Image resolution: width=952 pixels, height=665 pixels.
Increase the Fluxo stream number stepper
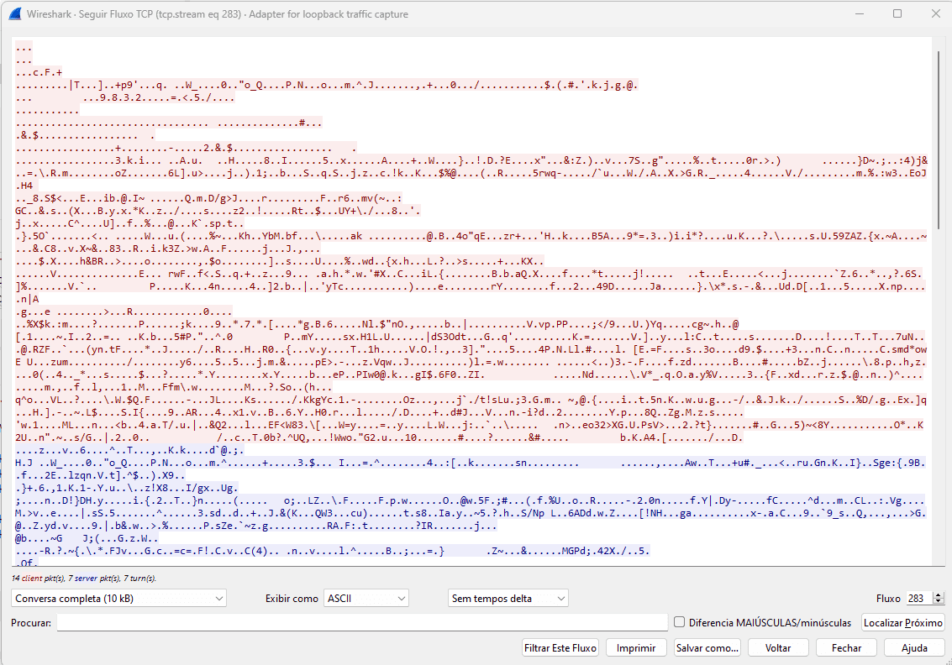[939, 594]
